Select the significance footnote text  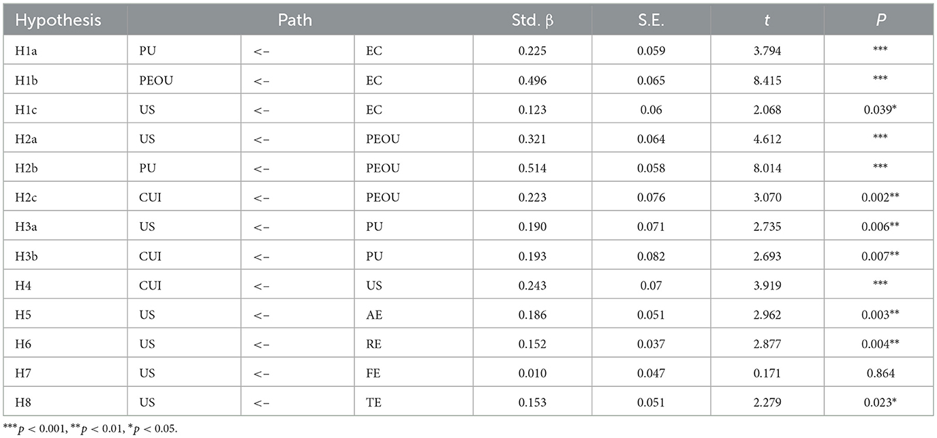coord(88,429)
